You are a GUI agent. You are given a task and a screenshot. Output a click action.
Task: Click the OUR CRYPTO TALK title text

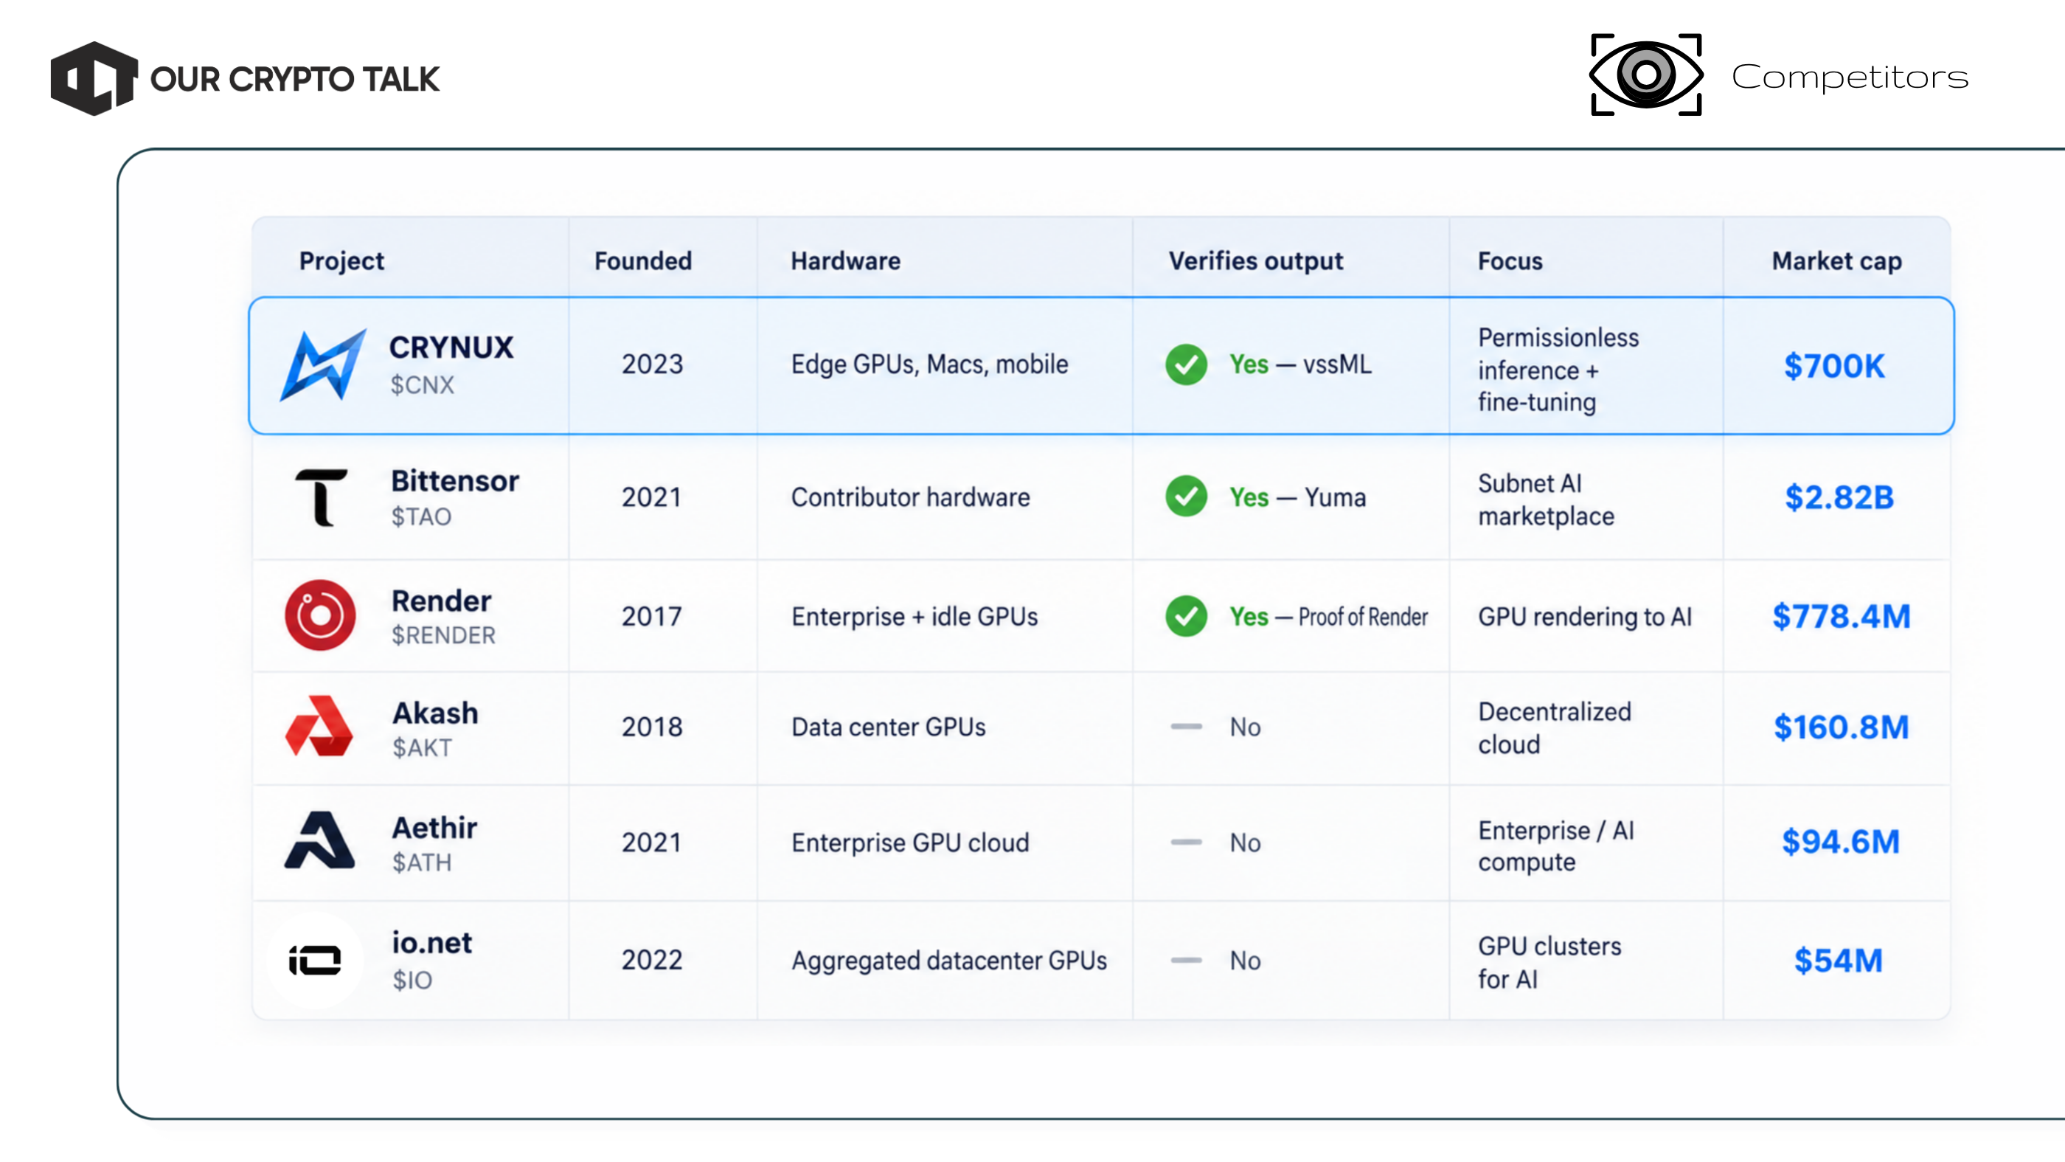(x=295, y=80)
